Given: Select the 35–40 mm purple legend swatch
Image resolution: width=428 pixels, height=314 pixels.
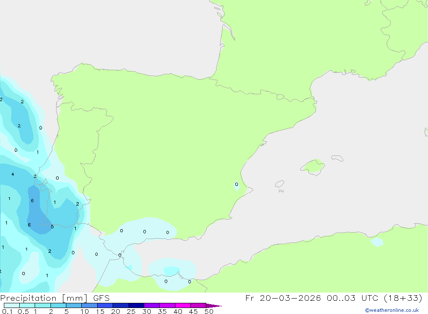Looking at the screenshot, I should click(167, 305).
